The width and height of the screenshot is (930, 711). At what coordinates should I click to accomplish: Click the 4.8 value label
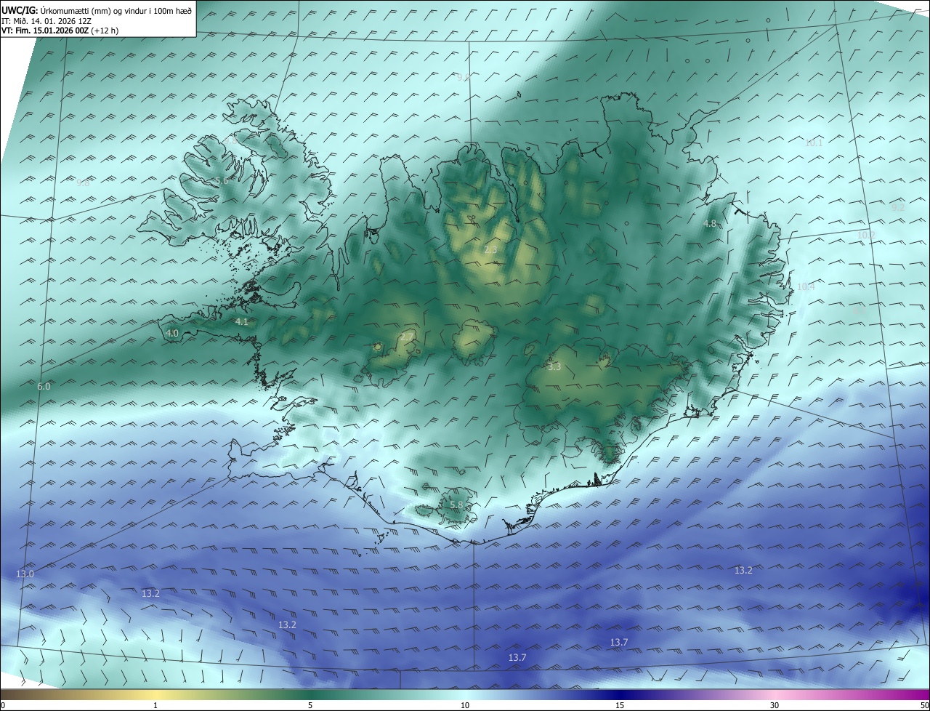coord(711,224)
